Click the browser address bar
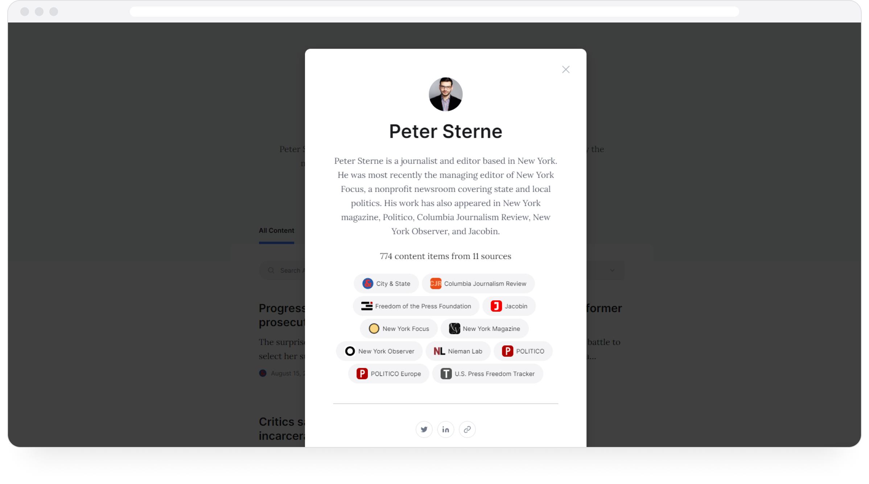Image resolution: width=869 pixels, height=484 pixels. point(434,12)
